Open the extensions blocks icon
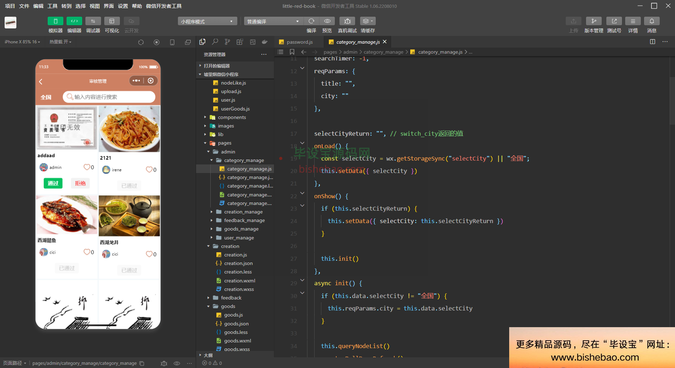This screenshot has width=675, height=368. [240, 42]
